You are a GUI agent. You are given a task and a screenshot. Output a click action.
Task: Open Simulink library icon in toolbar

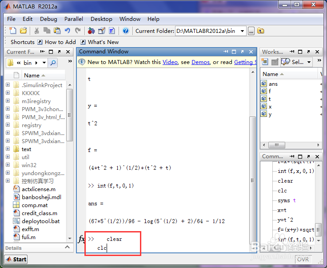(91, 31)
